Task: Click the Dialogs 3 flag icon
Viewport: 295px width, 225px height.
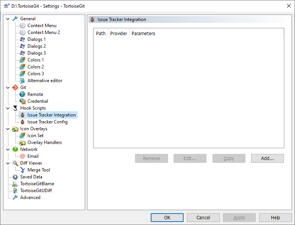Action: tap(23, 53)
